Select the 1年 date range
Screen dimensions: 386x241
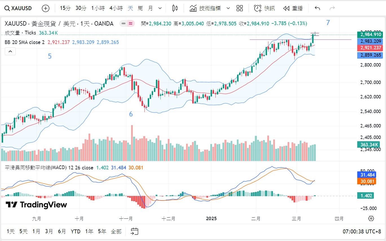tap(89, 231)
